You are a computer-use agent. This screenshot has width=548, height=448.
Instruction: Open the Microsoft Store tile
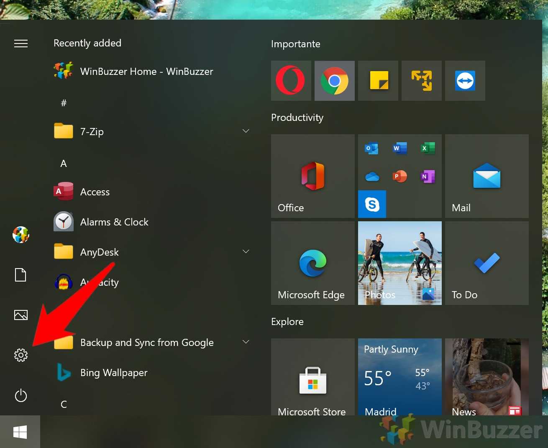click(313, 377)
